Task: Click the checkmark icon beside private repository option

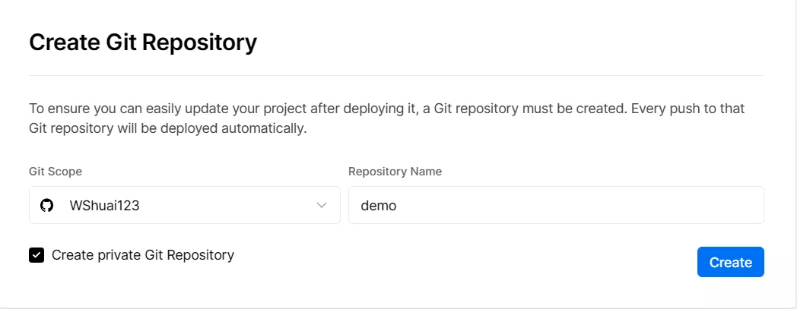Action: (37, 255)
